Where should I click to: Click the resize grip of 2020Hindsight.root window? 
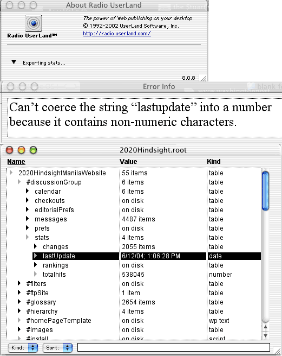(278, 351)
